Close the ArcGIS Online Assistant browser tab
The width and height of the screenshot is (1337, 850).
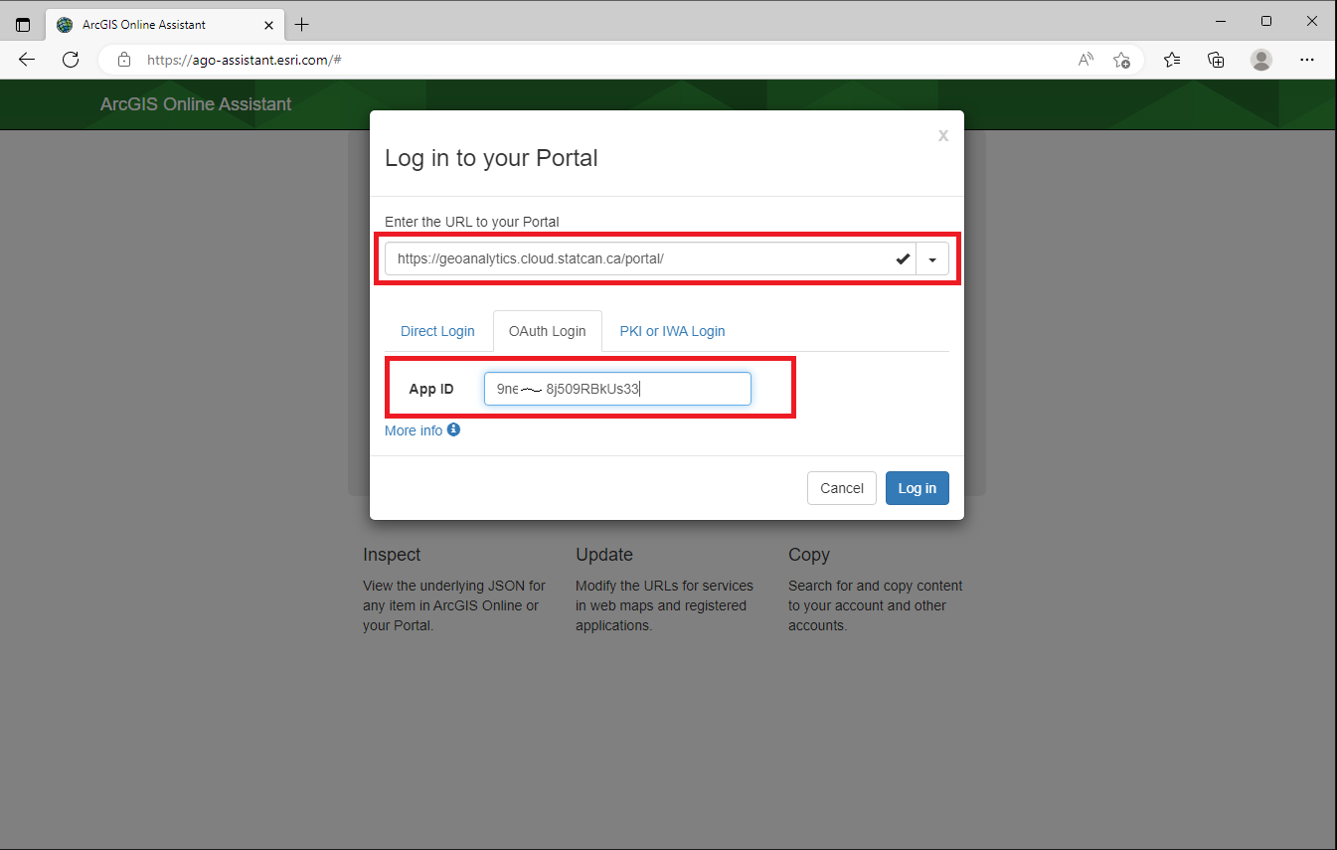(x=269, y=25)
